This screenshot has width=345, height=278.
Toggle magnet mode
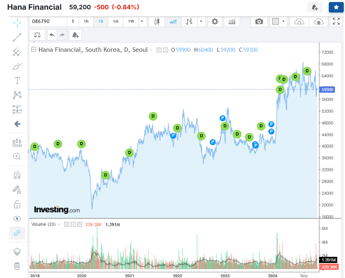point(17,175)
